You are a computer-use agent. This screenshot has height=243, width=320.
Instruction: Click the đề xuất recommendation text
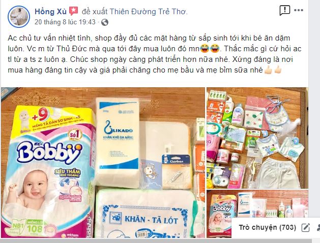pyautogui.click(x=94, y=12)
